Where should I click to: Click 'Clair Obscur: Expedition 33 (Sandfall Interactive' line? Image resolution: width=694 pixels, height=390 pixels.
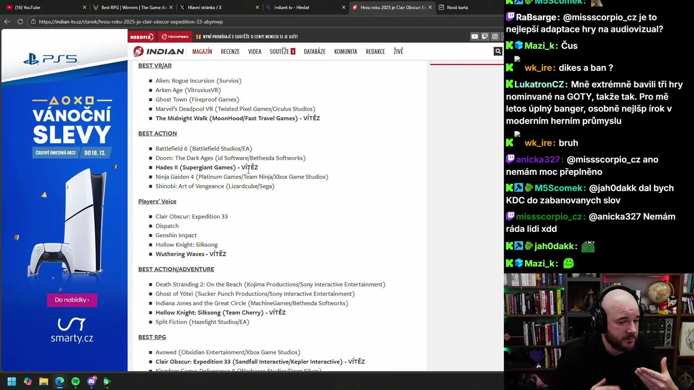tap(260, 361)
